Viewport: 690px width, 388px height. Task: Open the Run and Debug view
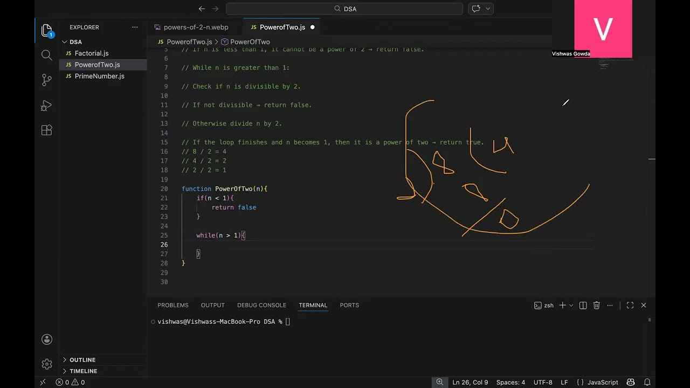(x=47, y=105)
